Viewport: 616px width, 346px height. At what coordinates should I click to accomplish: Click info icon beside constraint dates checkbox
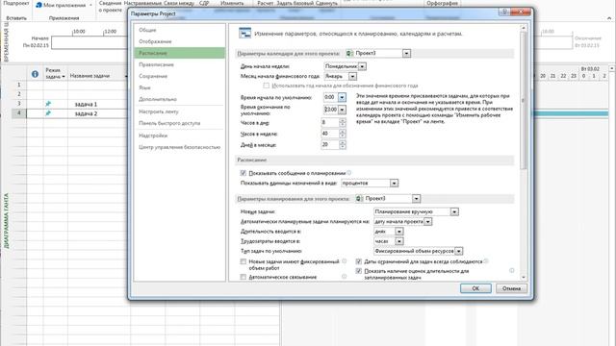click(x=486, y=261)
